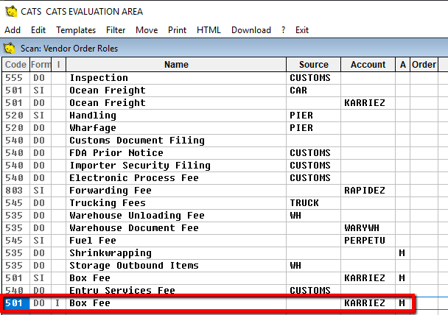Click the cat icon beside Scan: Vendor Order Roles
Screen dimensions: 448x315
point(9,48)
